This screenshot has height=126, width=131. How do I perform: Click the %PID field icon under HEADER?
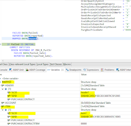[9, 96]
